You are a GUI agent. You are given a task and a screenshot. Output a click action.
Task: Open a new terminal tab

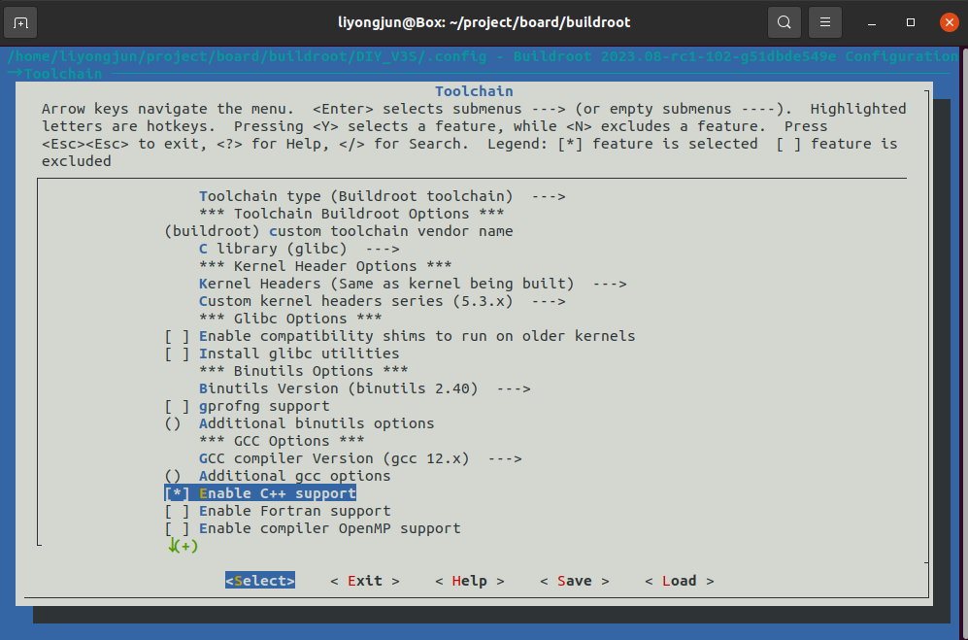click(x=19, y=21)
